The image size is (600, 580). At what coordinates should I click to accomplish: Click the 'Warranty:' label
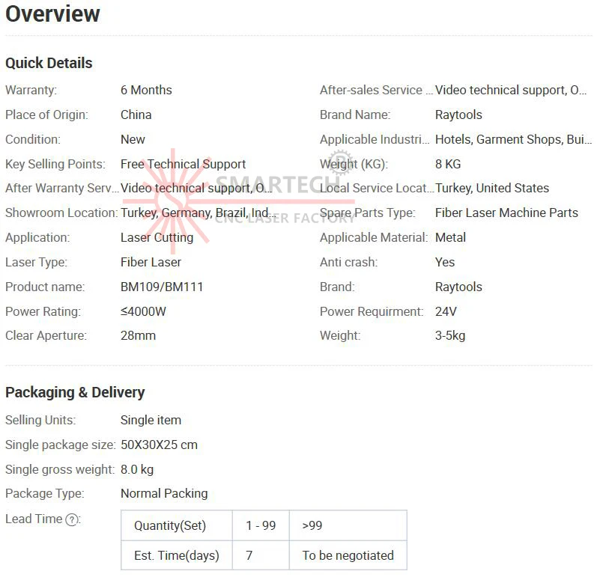click(x=31, y=91)
